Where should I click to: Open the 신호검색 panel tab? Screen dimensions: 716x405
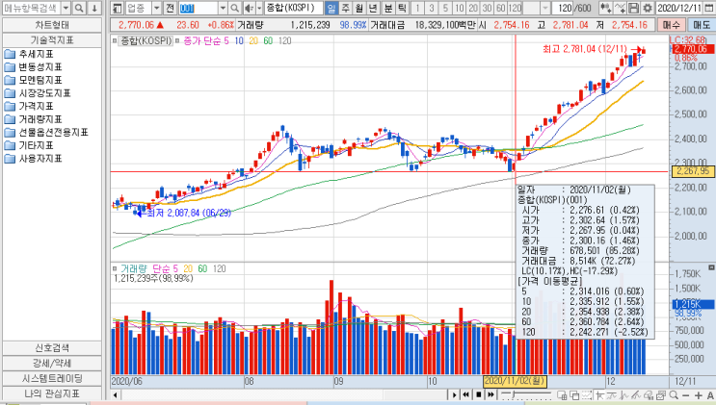click(x=52, y=348)
